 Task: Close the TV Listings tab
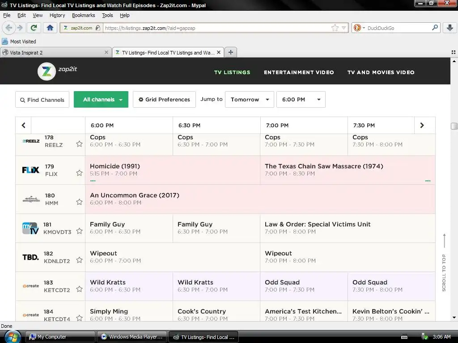pyautogui.click(x=218, y=52)
